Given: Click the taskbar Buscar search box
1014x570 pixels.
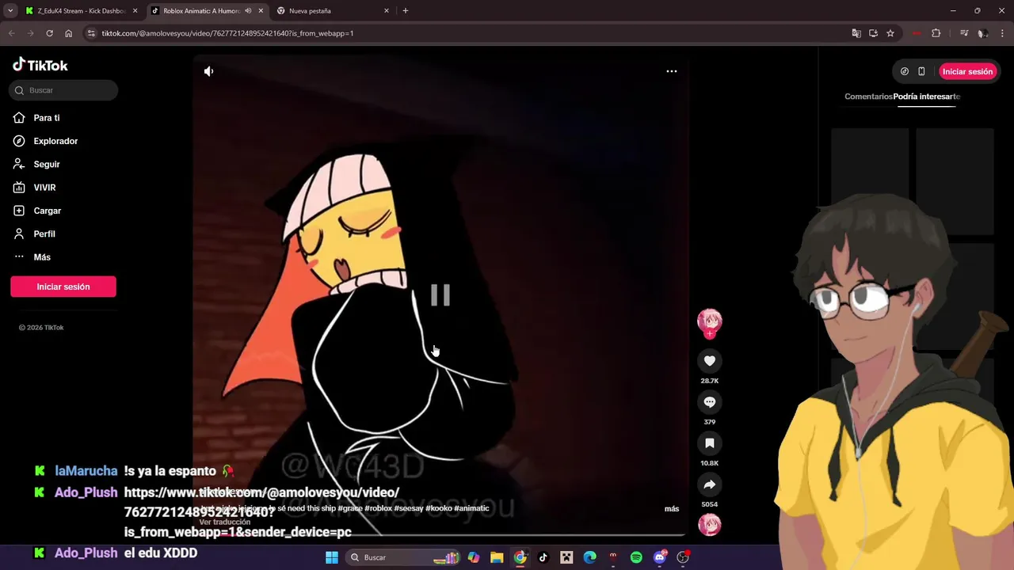Looking at the screenshot, I should 404,557.
